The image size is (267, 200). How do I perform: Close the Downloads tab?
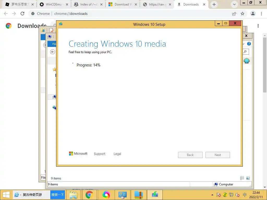click(204, 4)
